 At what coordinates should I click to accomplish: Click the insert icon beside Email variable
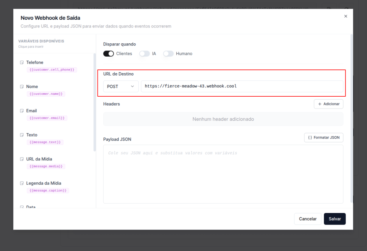click(22, 111)
